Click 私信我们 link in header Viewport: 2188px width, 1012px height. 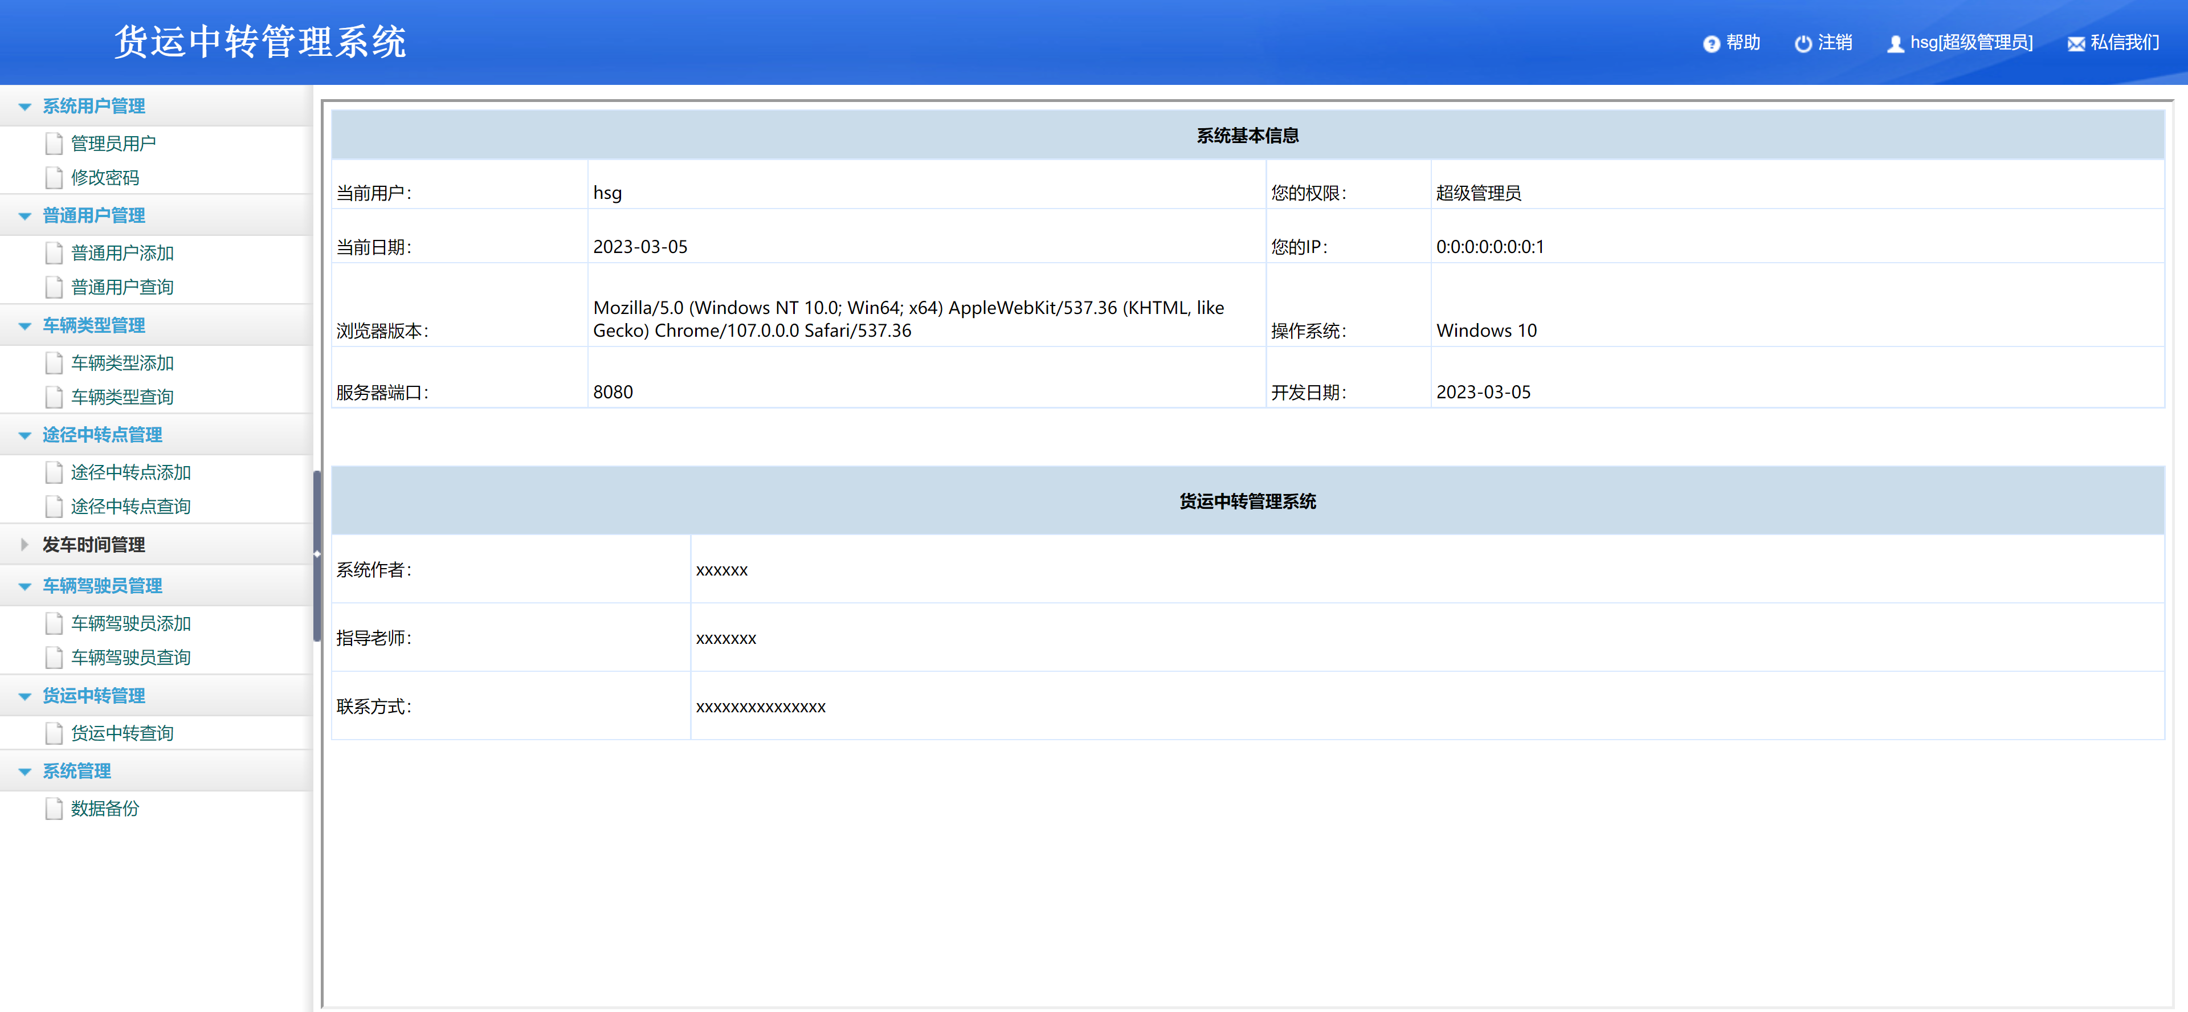[2124, 43]
